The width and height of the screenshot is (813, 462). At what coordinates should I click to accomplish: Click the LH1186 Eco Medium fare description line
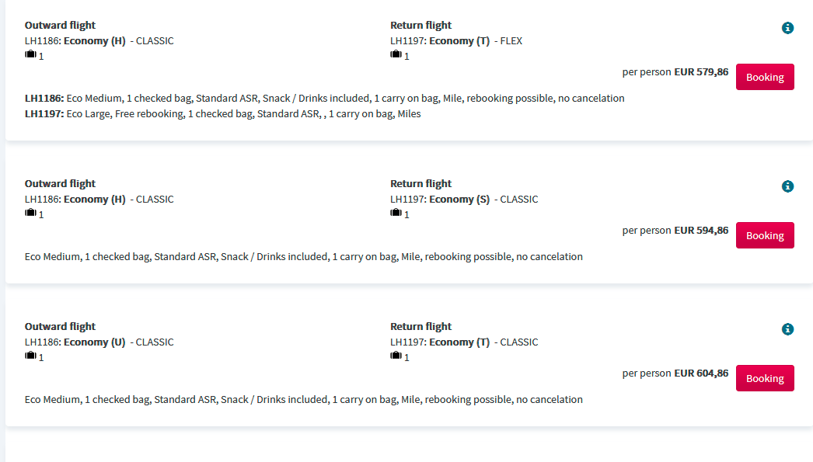click(325, 99)
